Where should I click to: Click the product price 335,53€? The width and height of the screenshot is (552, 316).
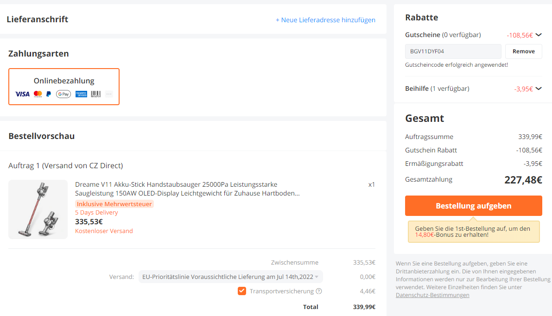(x=89, y=221)
